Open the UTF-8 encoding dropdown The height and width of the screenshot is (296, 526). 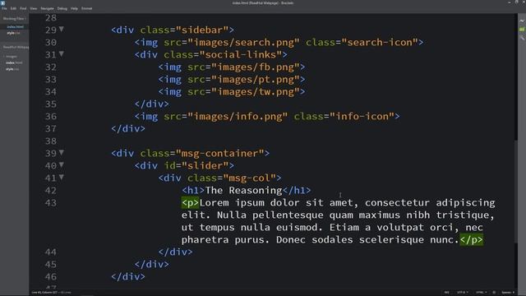coord(463,293)
